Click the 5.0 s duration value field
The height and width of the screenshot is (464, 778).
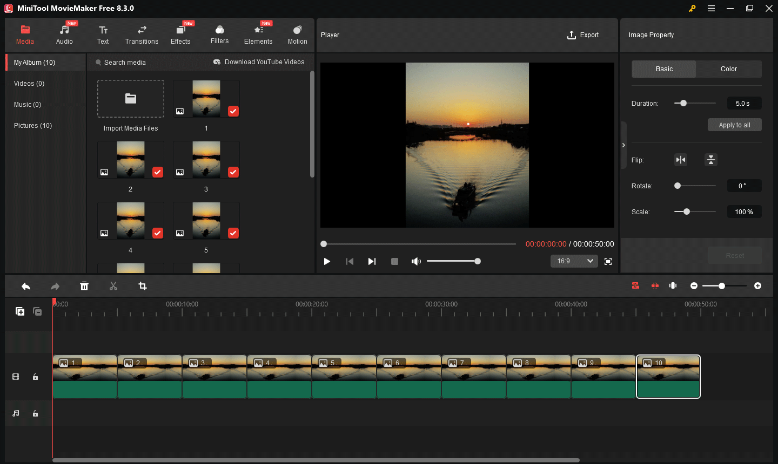click(744, 103)
